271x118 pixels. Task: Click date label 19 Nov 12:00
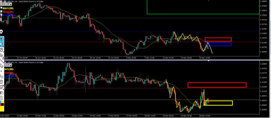click(205, 58)
